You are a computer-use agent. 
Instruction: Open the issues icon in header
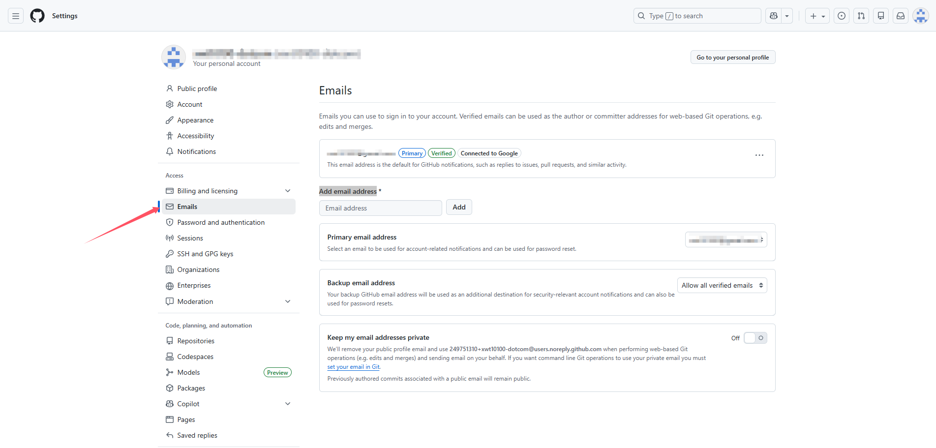click(842, 16)
